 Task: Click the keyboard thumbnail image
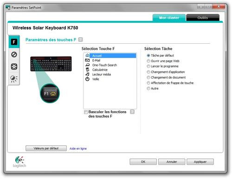51,64
